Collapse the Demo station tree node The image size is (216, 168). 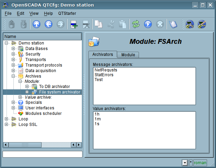pyautogui.click(x=6, y=43)
